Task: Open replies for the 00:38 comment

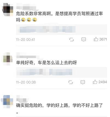Action: point(83,82)
